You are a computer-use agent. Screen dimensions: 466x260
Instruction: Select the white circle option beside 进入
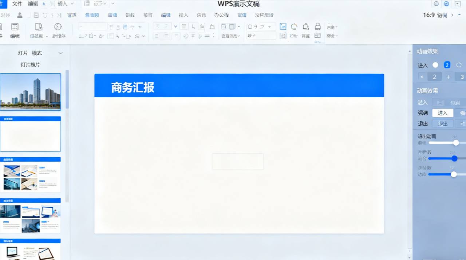pos(435,65)
